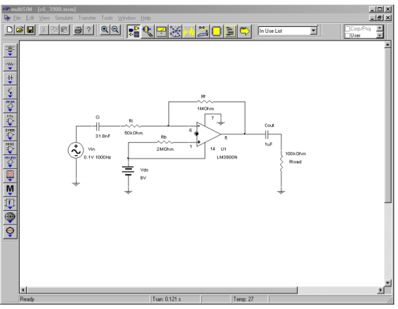Open the CMOS component bin

tap(10, 134)
